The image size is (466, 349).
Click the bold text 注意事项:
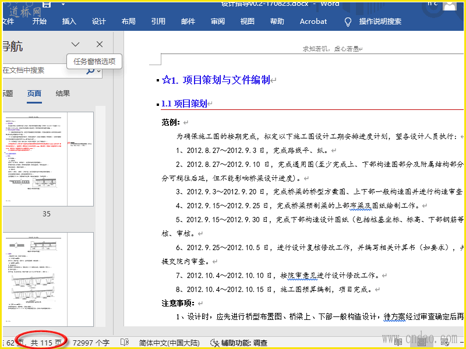[x=178, y=303]
